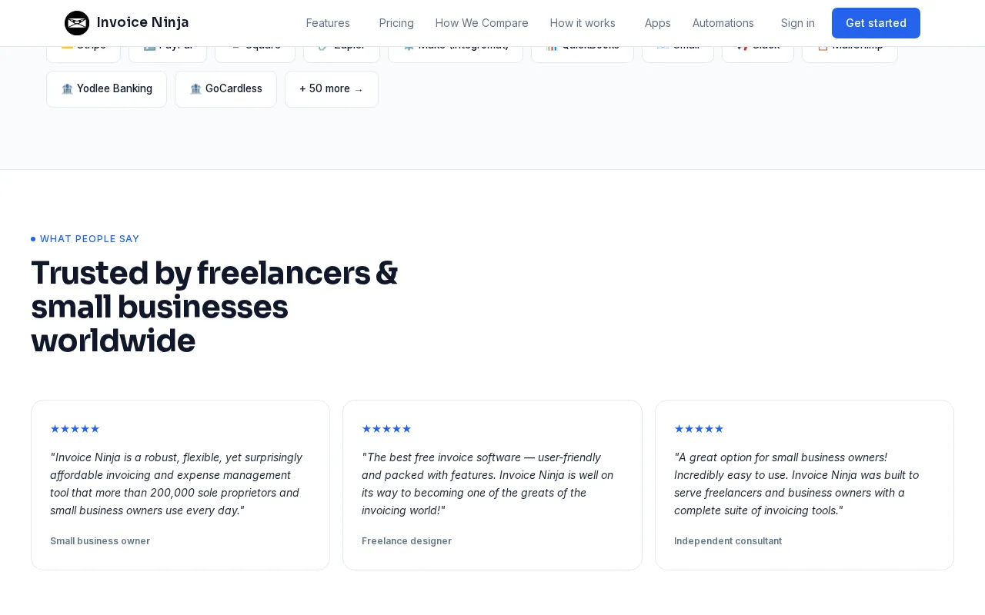Click the "Trusted by freelancers & small businesses worldwide" heading

[215, 307]
